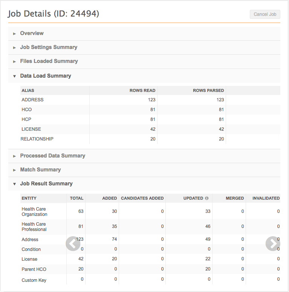Click the left arrow to scroll the table
This screenshot has height=292, width=289.
73,244
